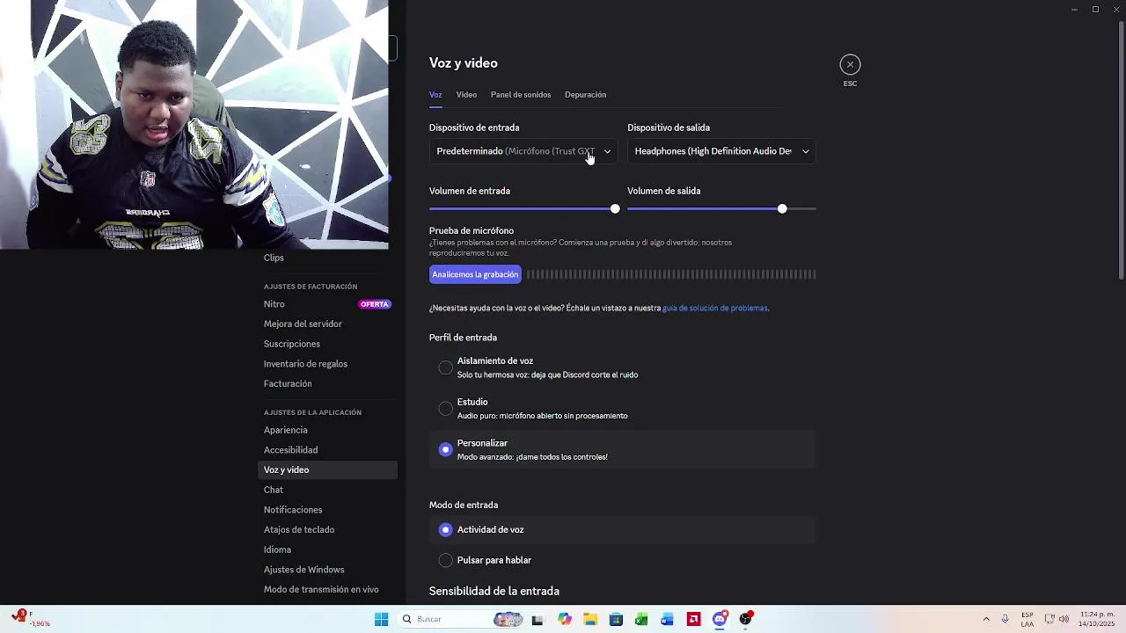Screen dimensions: 1126x633
Task: Open the Dispositivo de salida dropdown
Action: click(721, 151)
